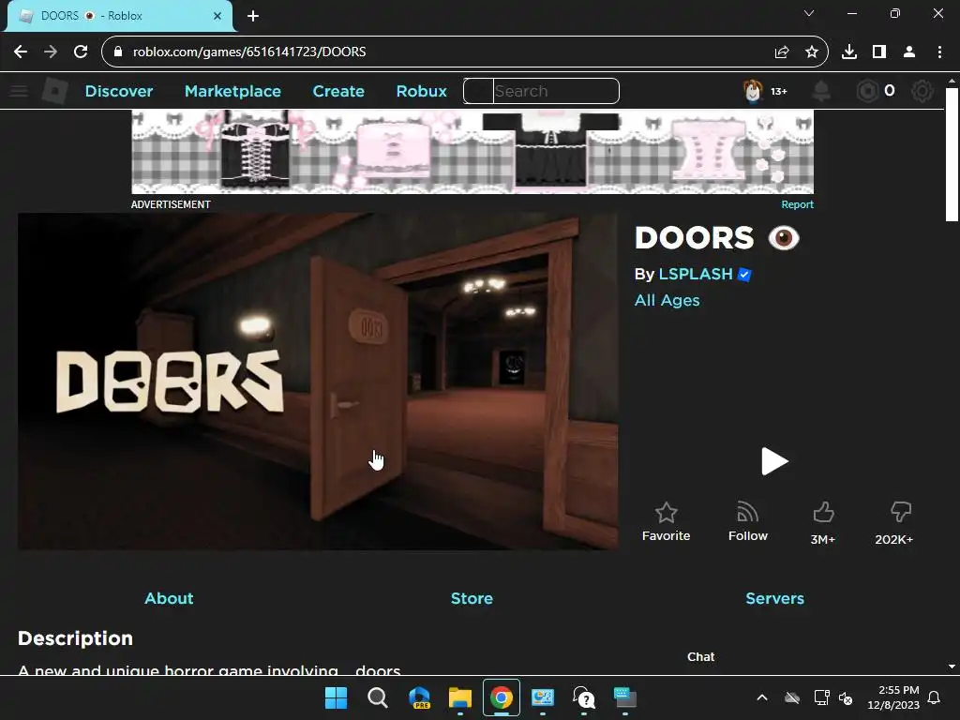
Task: Toggle the Chrome side panel
Action: click(x=879, y=52)
